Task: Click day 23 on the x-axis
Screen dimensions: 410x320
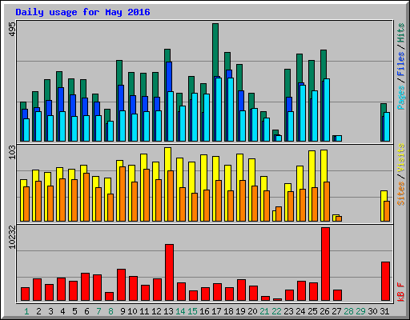Action: tap(288, 311)
